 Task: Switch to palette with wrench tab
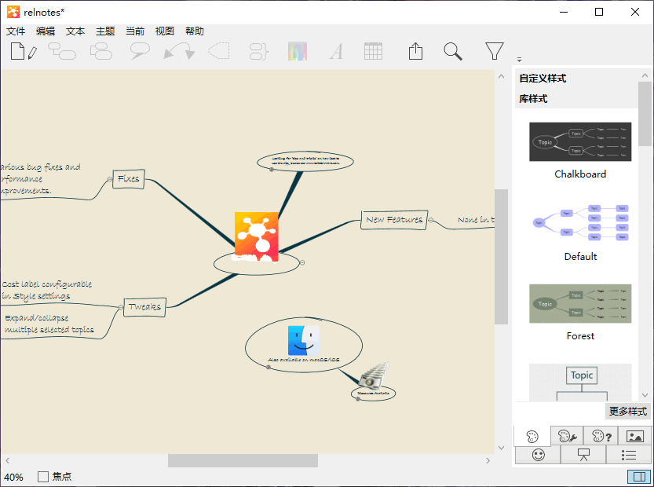click(567, 437)
